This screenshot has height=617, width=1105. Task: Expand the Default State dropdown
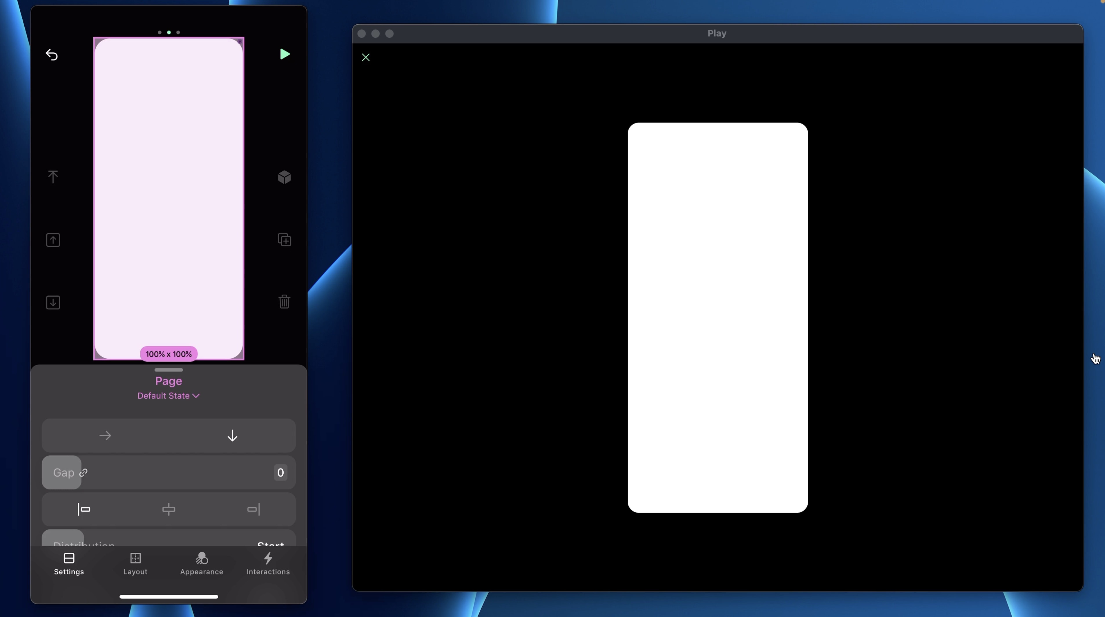(169, 396)
